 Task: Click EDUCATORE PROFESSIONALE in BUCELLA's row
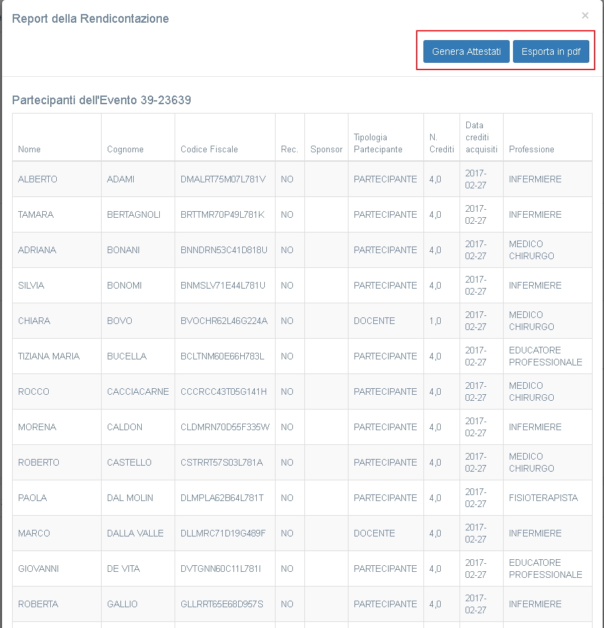tap(545, 356)
